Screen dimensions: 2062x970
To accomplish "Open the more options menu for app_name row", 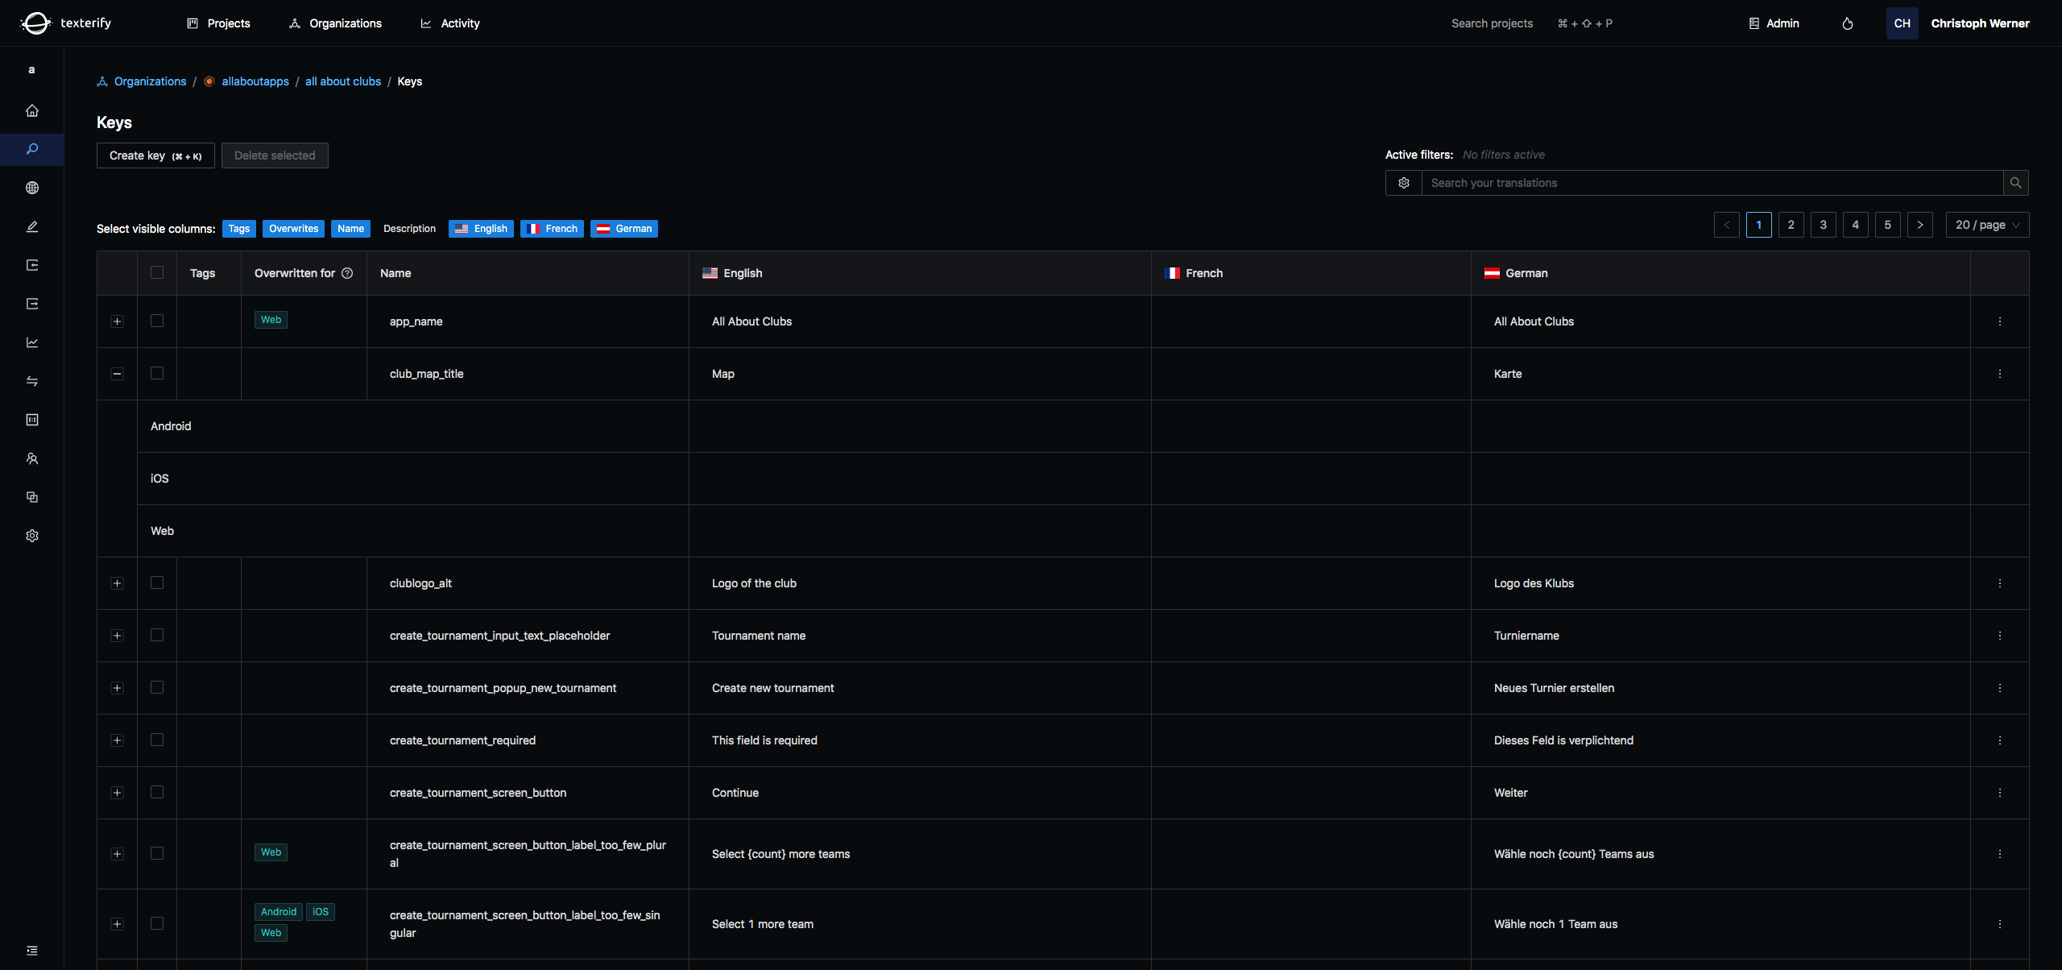I will click(x=2000, y=321).
